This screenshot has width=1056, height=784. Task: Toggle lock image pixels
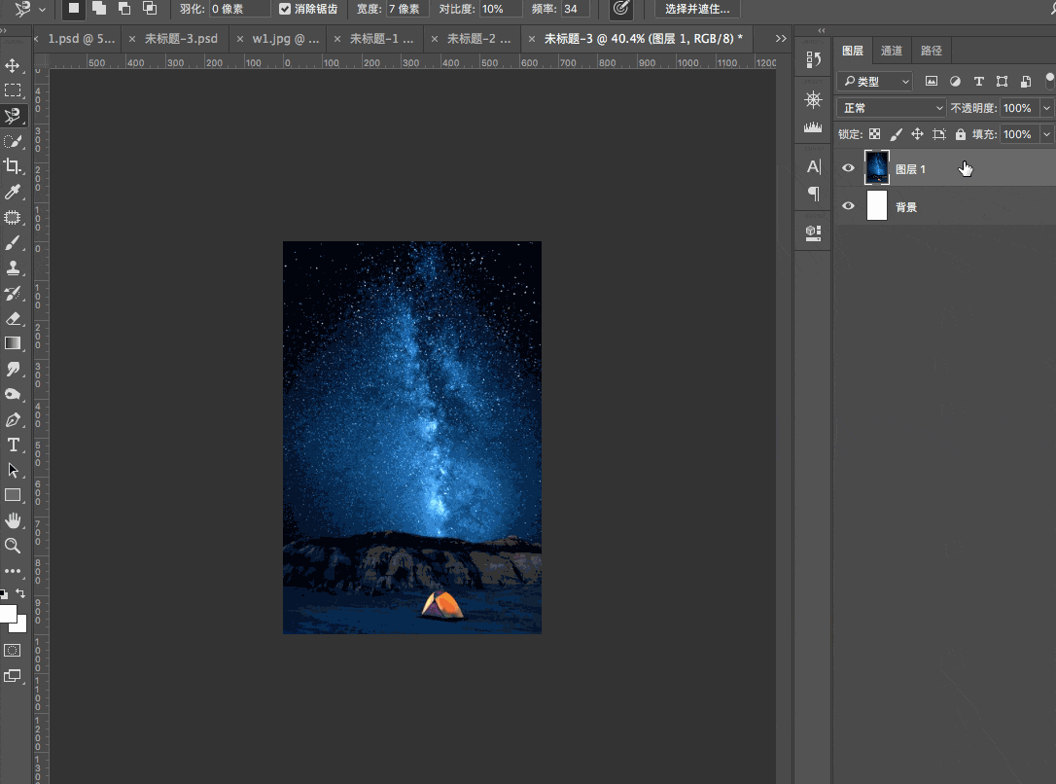coord(896,134)
